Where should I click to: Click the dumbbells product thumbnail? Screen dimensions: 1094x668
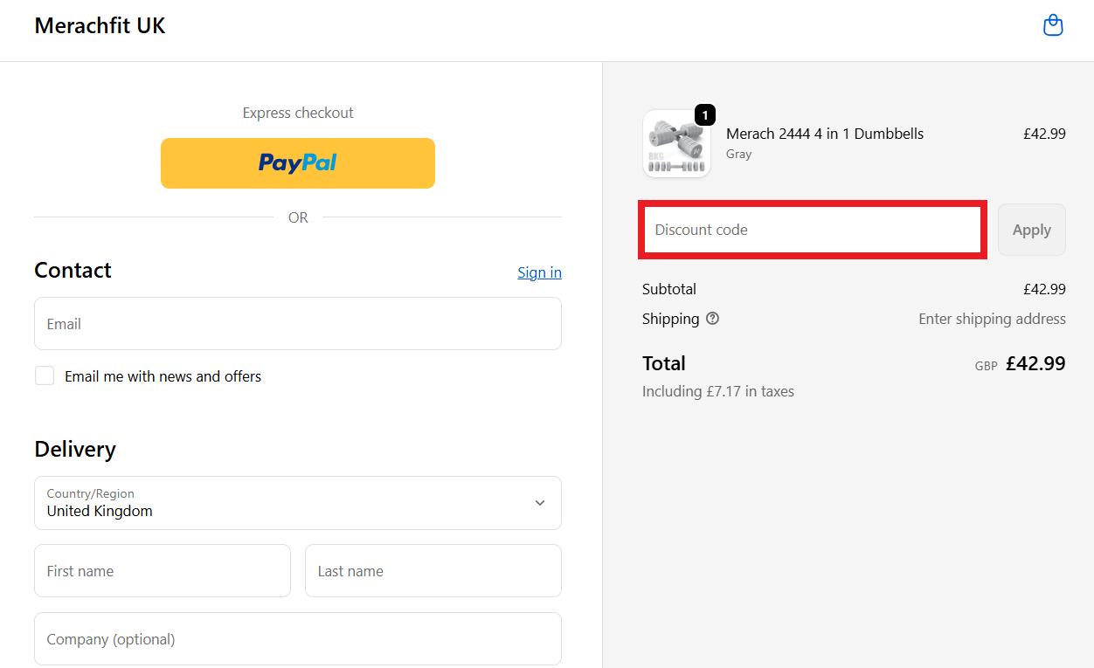(675, 145)
